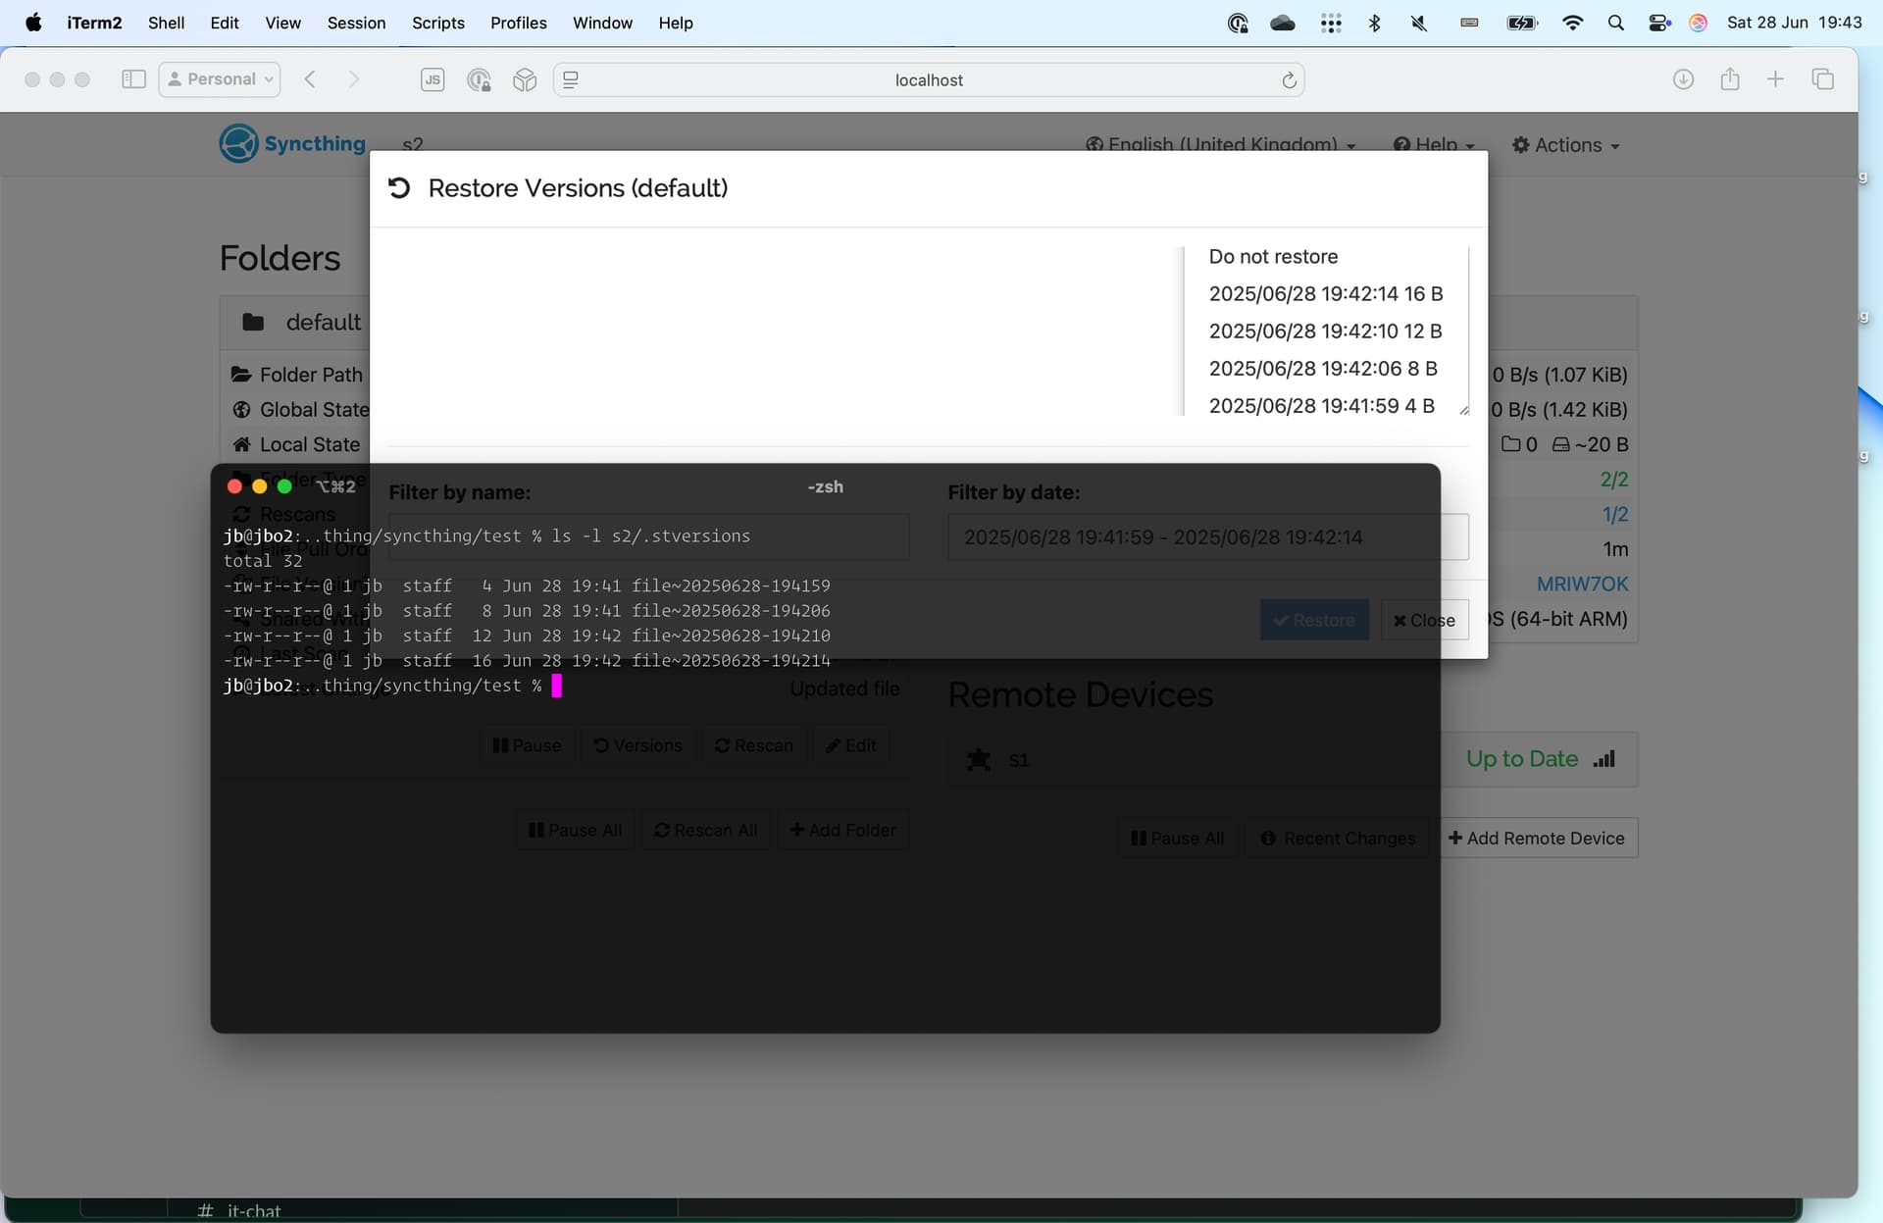Select version 2025/06/28 19:42:06 8 B

(1324, 368)
